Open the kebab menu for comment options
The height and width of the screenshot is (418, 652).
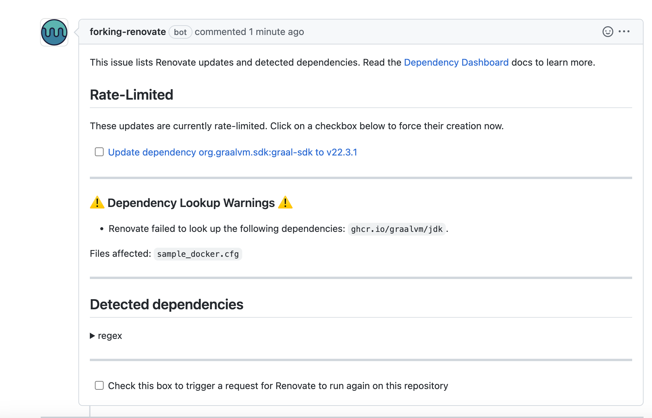coord(624,32)
